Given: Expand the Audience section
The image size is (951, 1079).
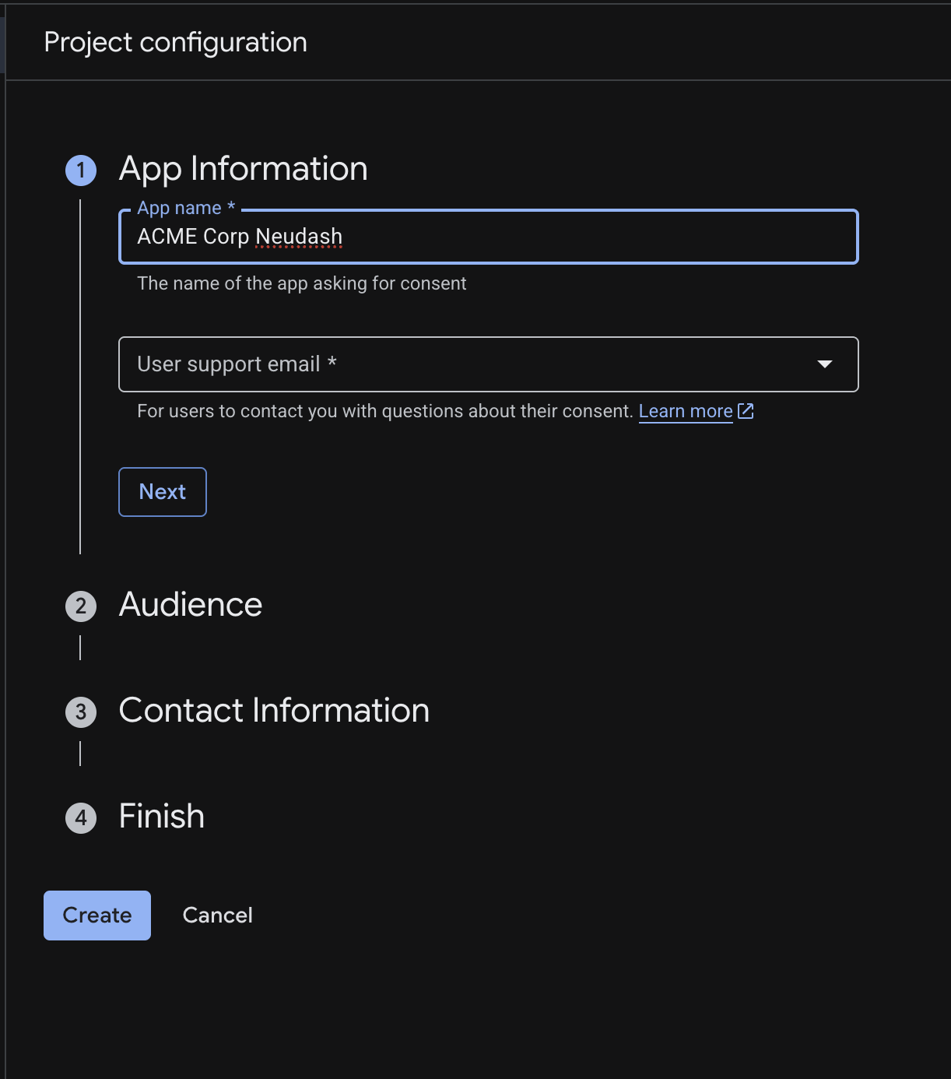Looking at the screenshot, I should click(x=190, y=604).
